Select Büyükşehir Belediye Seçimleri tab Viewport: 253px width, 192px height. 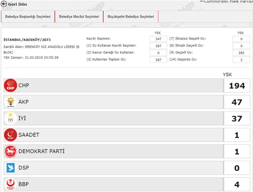tap(131, 17)
